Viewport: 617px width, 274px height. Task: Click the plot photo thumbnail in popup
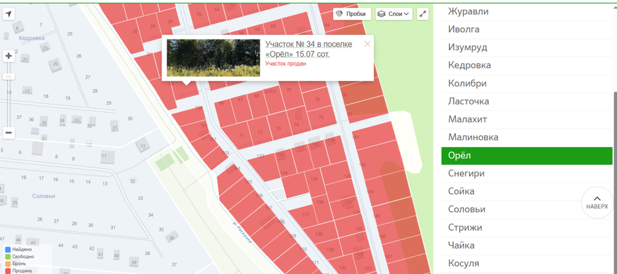[x=213, y=58]
